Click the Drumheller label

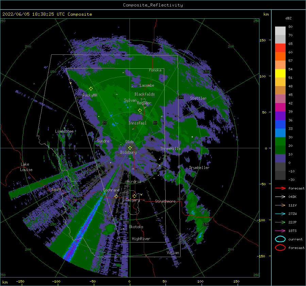click(x=199, y=168)
